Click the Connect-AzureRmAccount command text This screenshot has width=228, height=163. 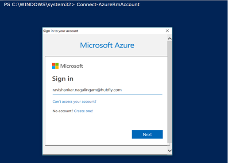(x=108, y=4)
